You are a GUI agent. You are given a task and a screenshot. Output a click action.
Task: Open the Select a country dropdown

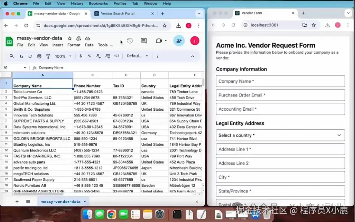280,135
